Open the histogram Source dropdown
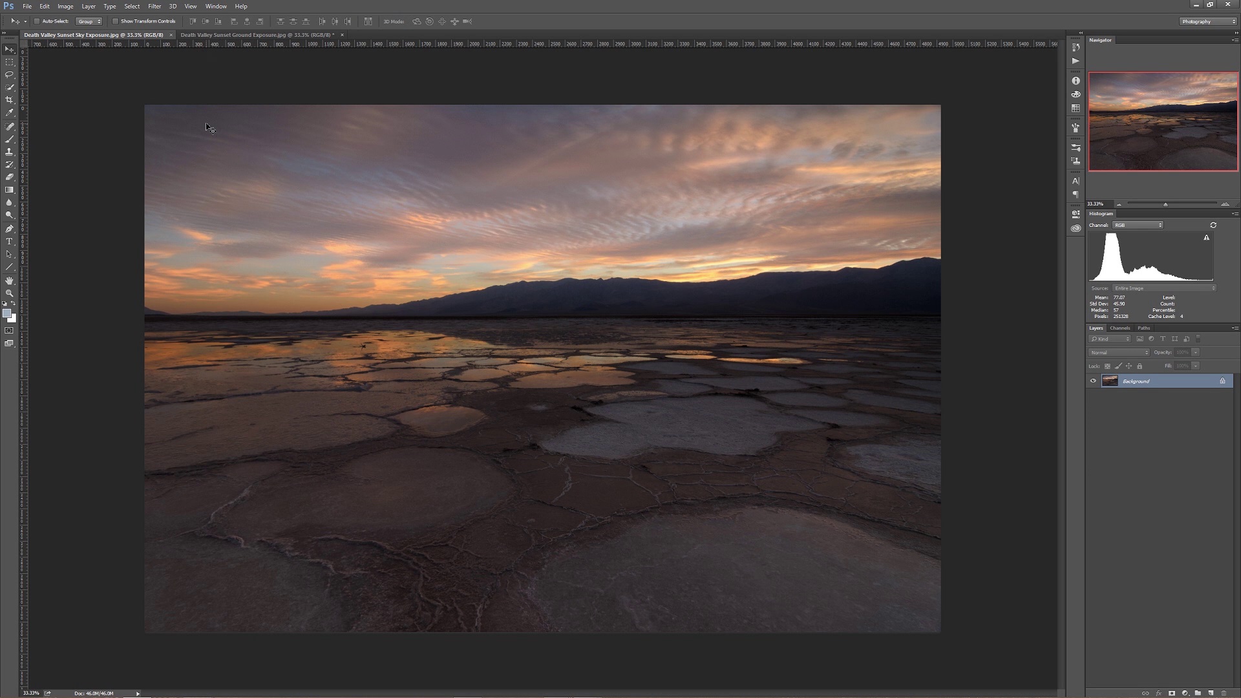 click(1163, 288)
